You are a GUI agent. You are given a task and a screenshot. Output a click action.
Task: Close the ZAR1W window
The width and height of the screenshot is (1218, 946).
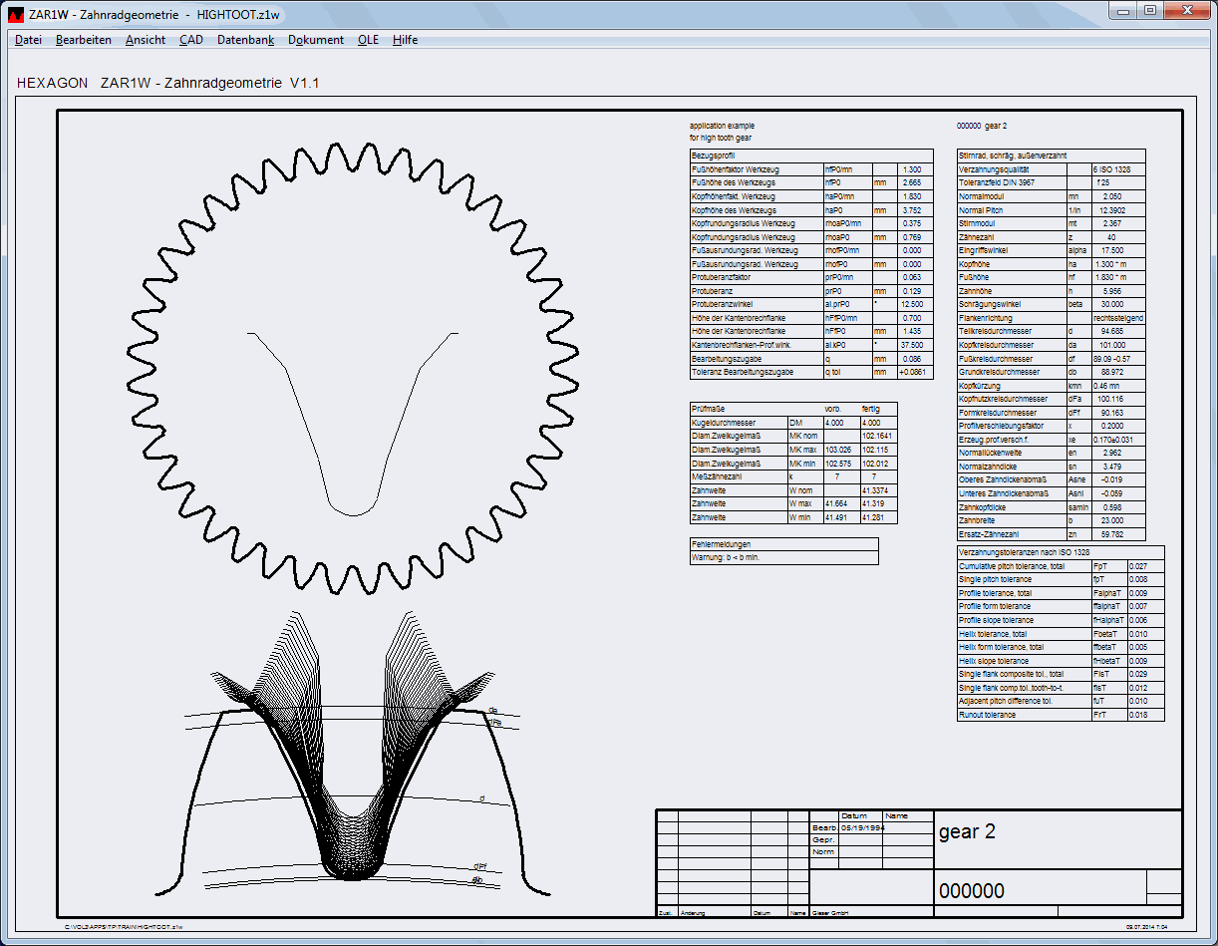(1186, 10)
